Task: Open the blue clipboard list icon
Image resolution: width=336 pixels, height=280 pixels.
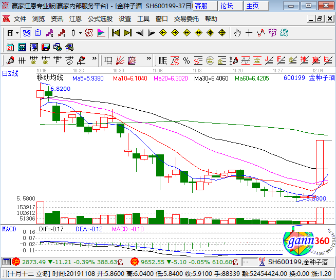Action: tap(38, 33)
